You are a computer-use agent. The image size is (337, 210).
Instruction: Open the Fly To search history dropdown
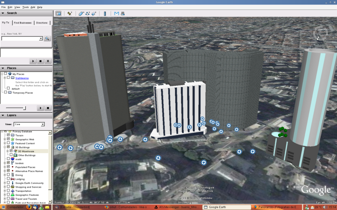41,39
